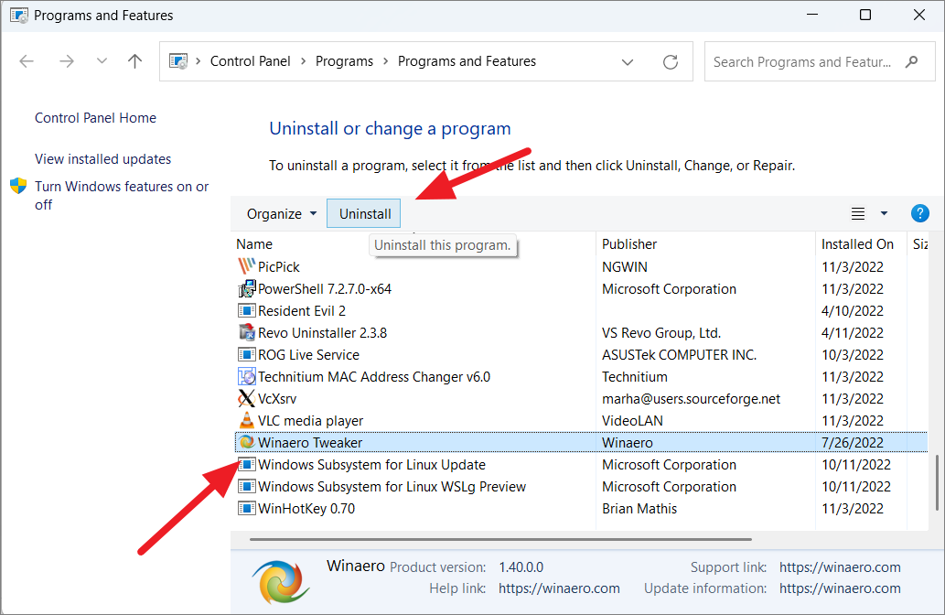This screenshot has width=945, height=615.
Task: Click the 1.40.0.0 product version value
Action: pyautogui.click(x=521, y=567)
